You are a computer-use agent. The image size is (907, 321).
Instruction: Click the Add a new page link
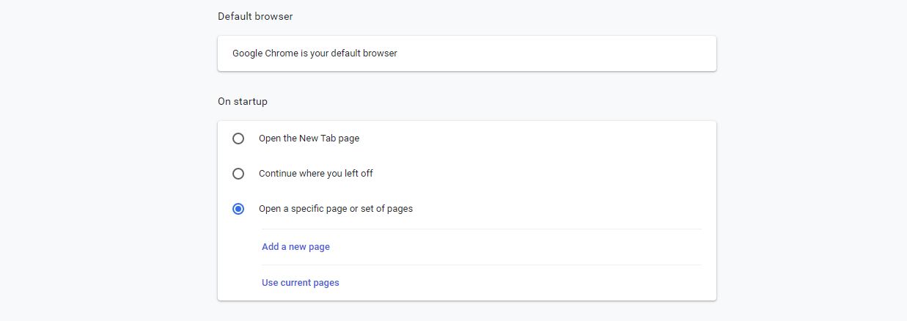click(x=295, y=247)
